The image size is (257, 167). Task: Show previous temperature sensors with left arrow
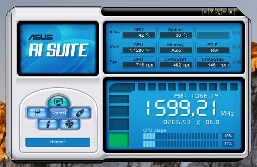point(234,33)
